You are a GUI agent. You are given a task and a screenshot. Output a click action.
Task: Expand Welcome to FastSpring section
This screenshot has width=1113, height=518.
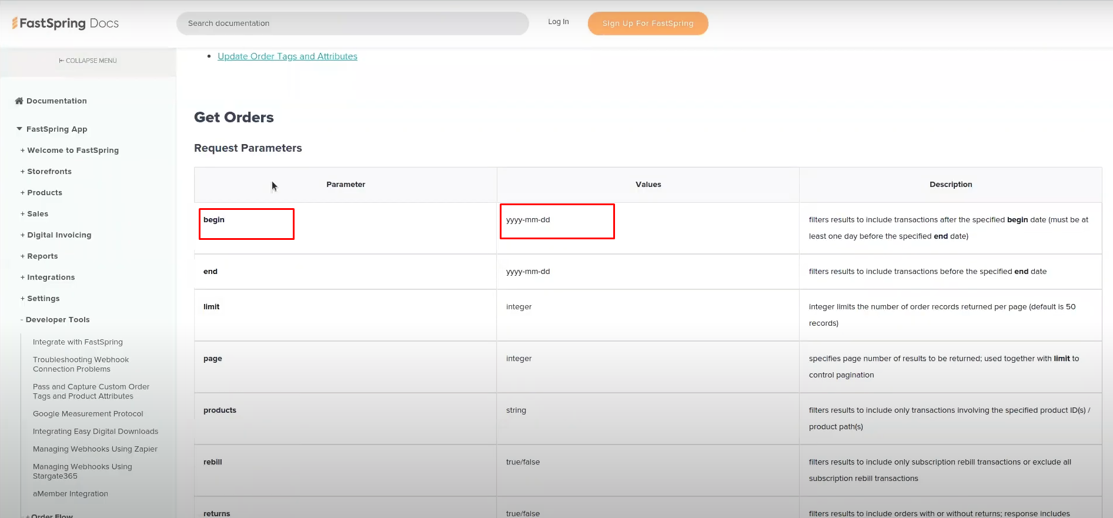[x=69, y=150]
